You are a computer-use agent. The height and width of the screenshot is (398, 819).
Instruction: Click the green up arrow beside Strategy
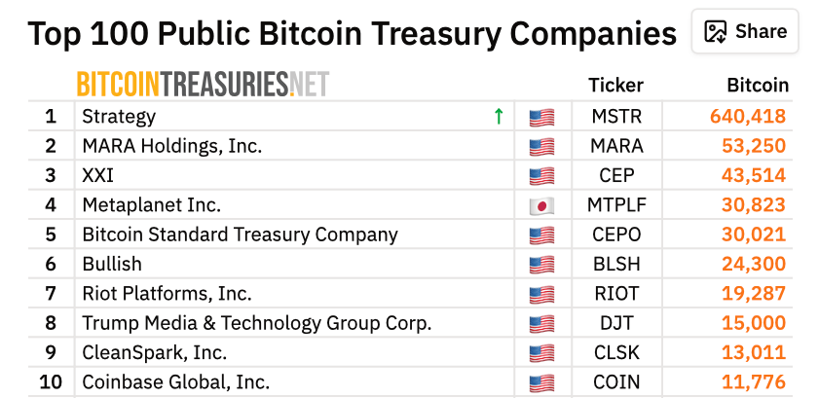pyautogui.click(x=499, y=117)
